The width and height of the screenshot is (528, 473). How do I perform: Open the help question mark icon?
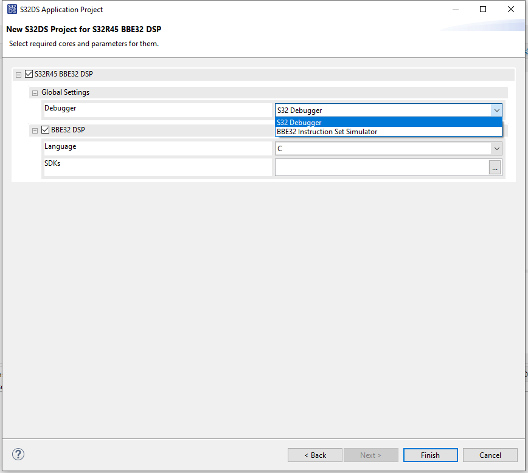point(18,454)
